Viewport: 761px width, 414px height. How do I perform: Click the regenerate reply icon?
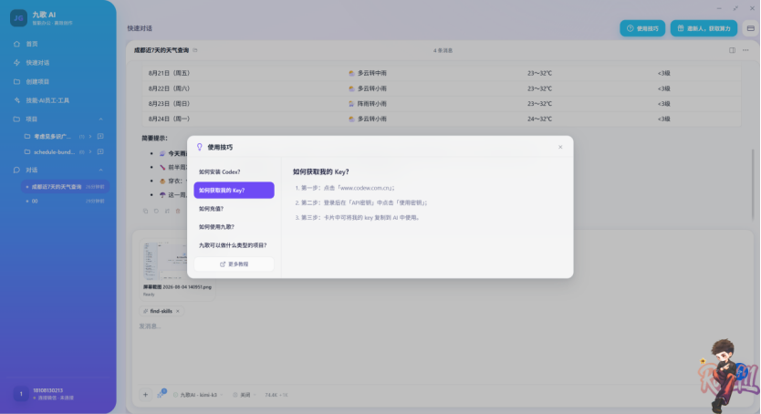click(156, 211)
